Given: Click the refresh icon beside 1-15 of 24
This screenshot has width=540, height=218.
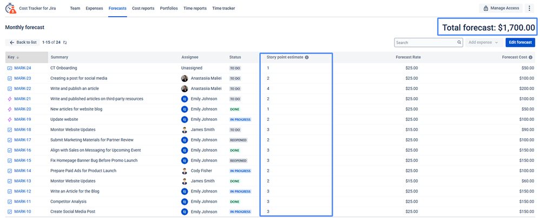Looking at the screenshot, I should pos(65,42).
